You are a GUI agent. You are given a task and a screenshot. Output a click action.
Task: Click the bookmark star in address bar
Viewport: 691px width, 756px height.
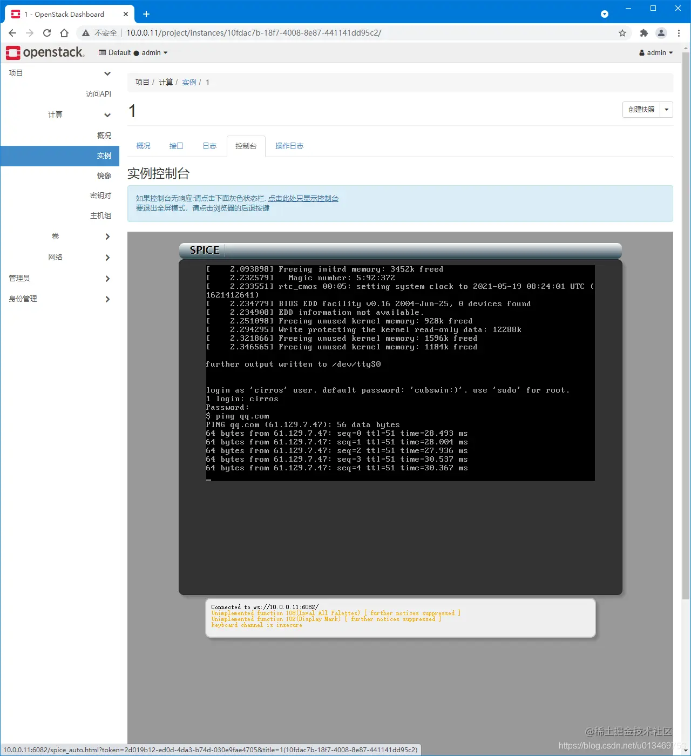click(622, 32)
